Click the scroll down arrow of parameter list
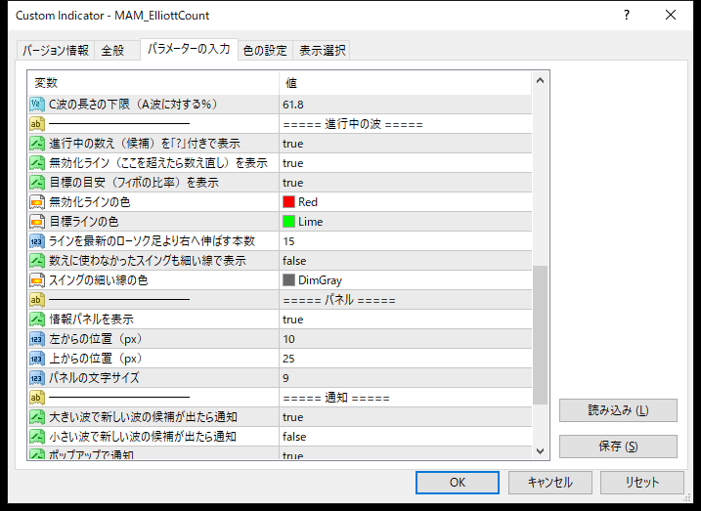This screenshot has width=701, height=511. click(540, 451)
